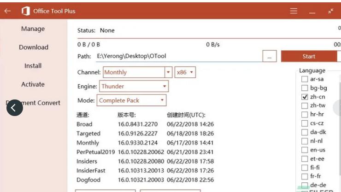
Task: Enable the et-ee language
Action: pyautogui.click(x=305, y=159)
